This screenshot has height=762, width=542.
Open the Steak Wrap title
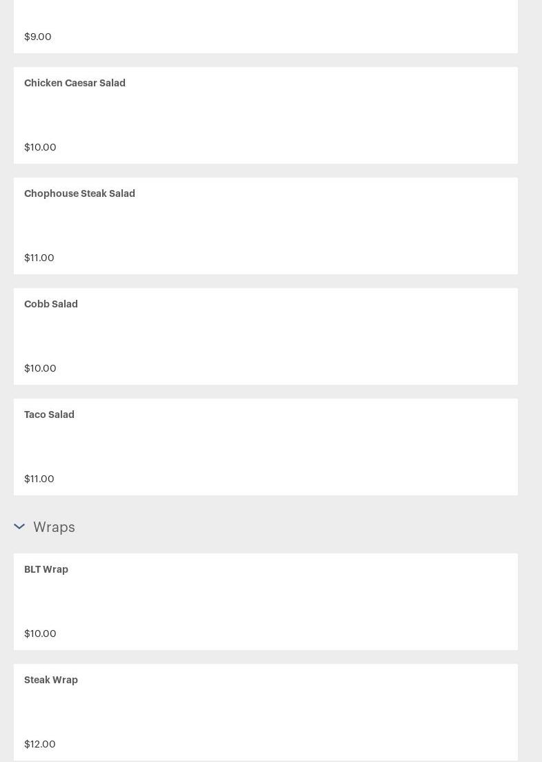(x=51, y=680)
